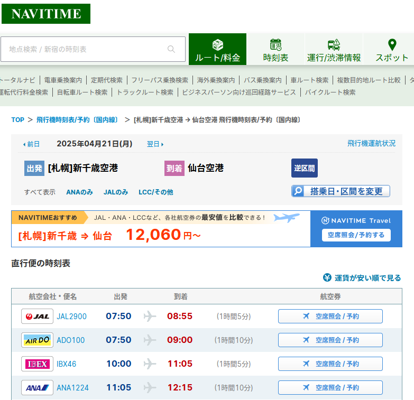This screenshot has width=414, height=400.
Task: Select すべて表示 filter
Action: point(40,192)
